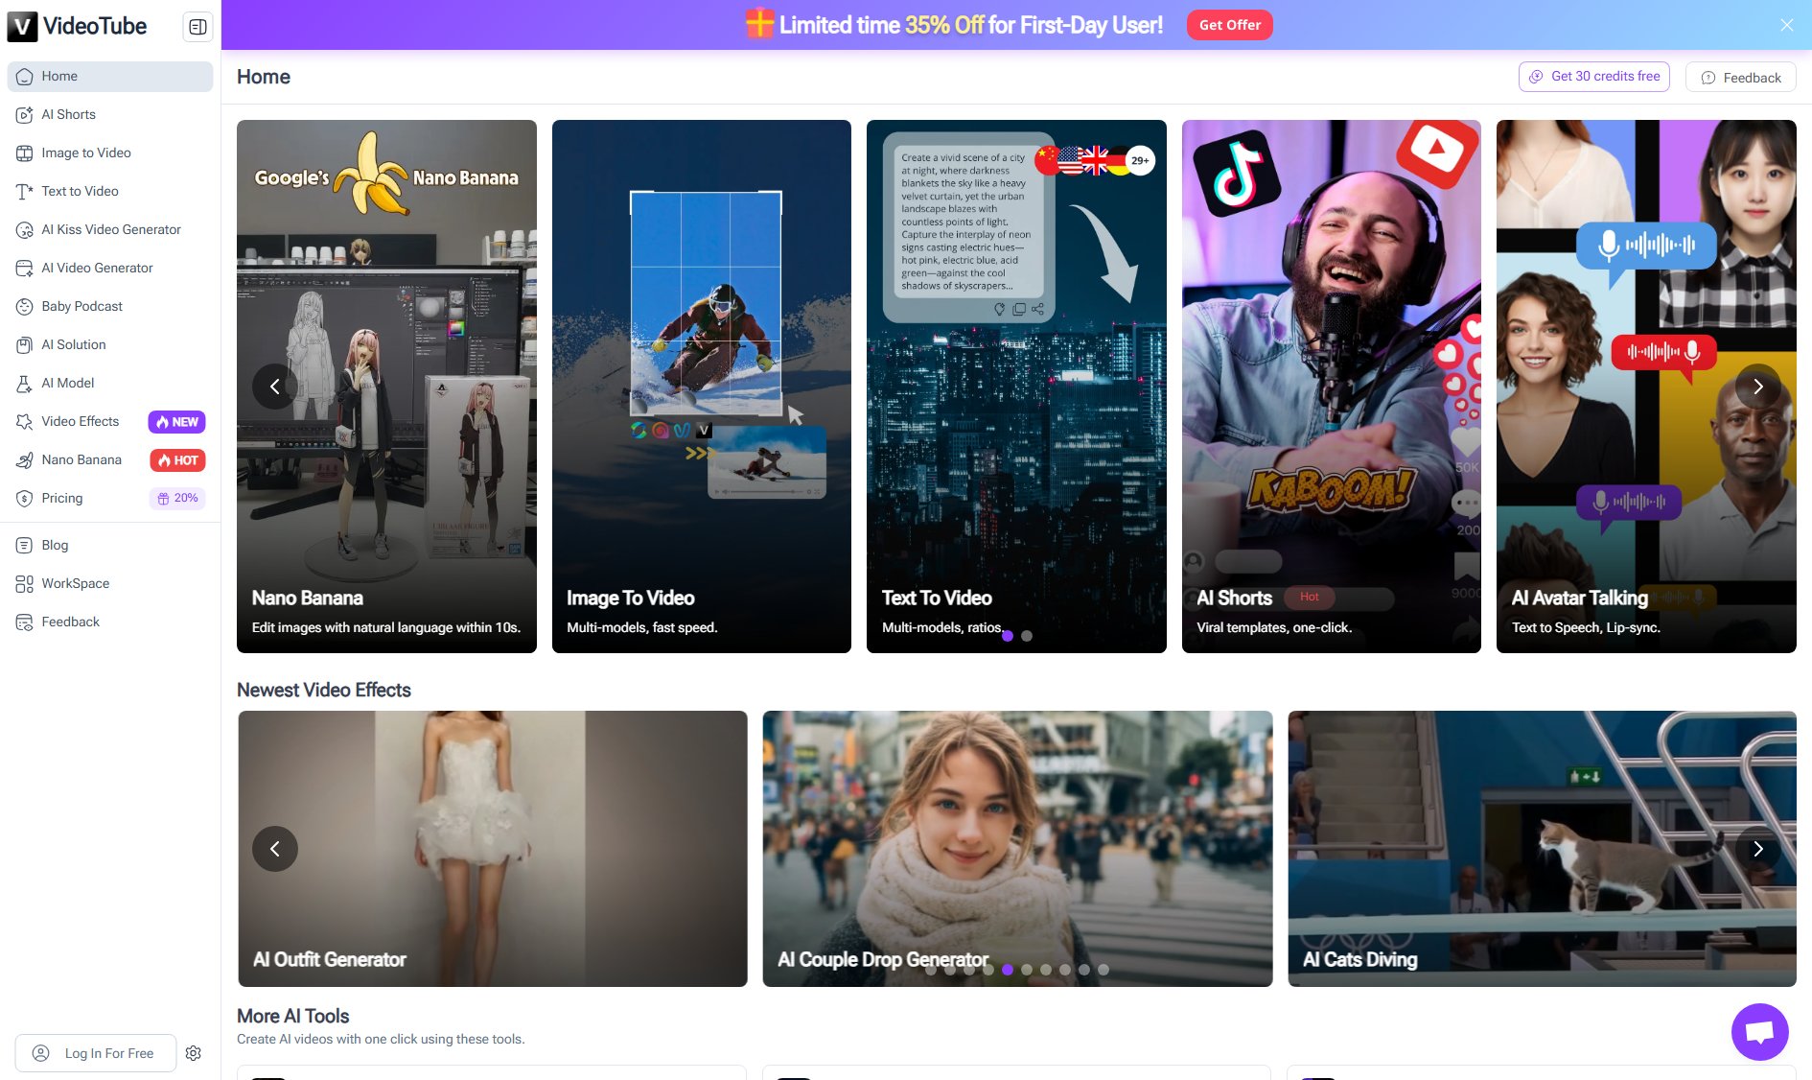The height and width of the screenshot is (1080, 1812).
Task: Select Video Effects with NEW badge
Action: 81,421
